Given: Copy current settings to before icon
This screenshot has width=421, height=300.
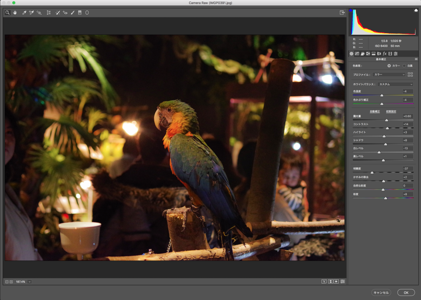Looking at the screenshot, I should (x=336, y=282).
